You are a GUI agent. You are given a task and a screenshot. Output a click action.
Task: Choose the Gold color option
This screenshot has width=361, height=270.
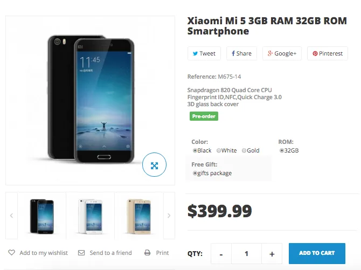[244, 151]
